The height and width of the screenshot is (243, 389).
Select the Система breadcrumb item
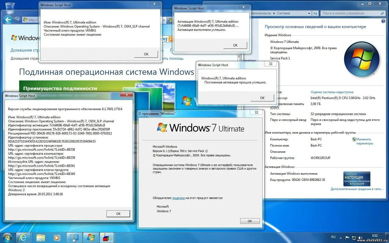click(283, 13)
